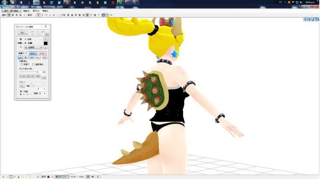This screenshot has width=320, height=179.
Task: Select the vertex (頂) selection target button
Action: pos(9,15)
